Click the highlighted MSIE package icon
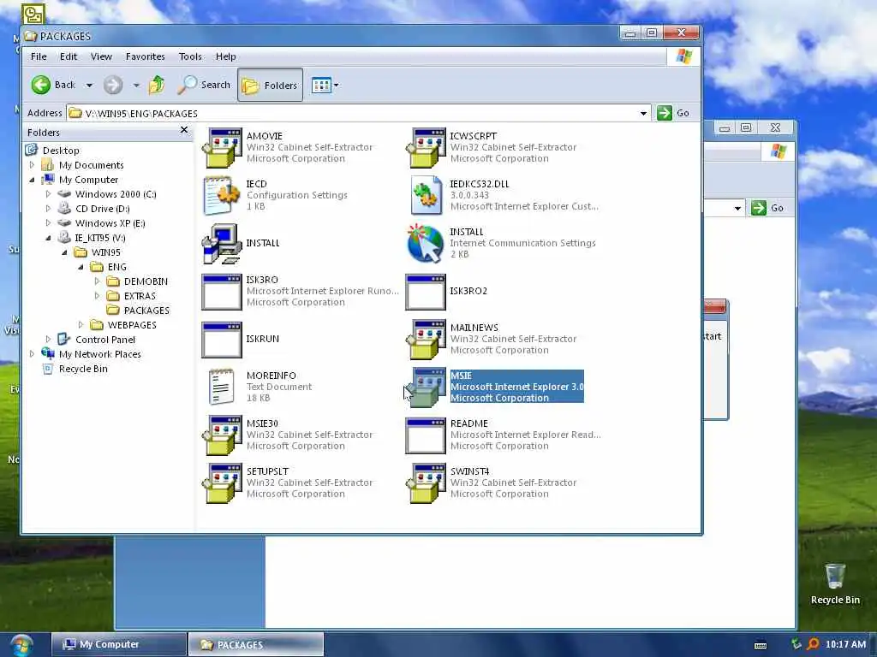This screenshot has width=877, height=657. tap(426, 388)
